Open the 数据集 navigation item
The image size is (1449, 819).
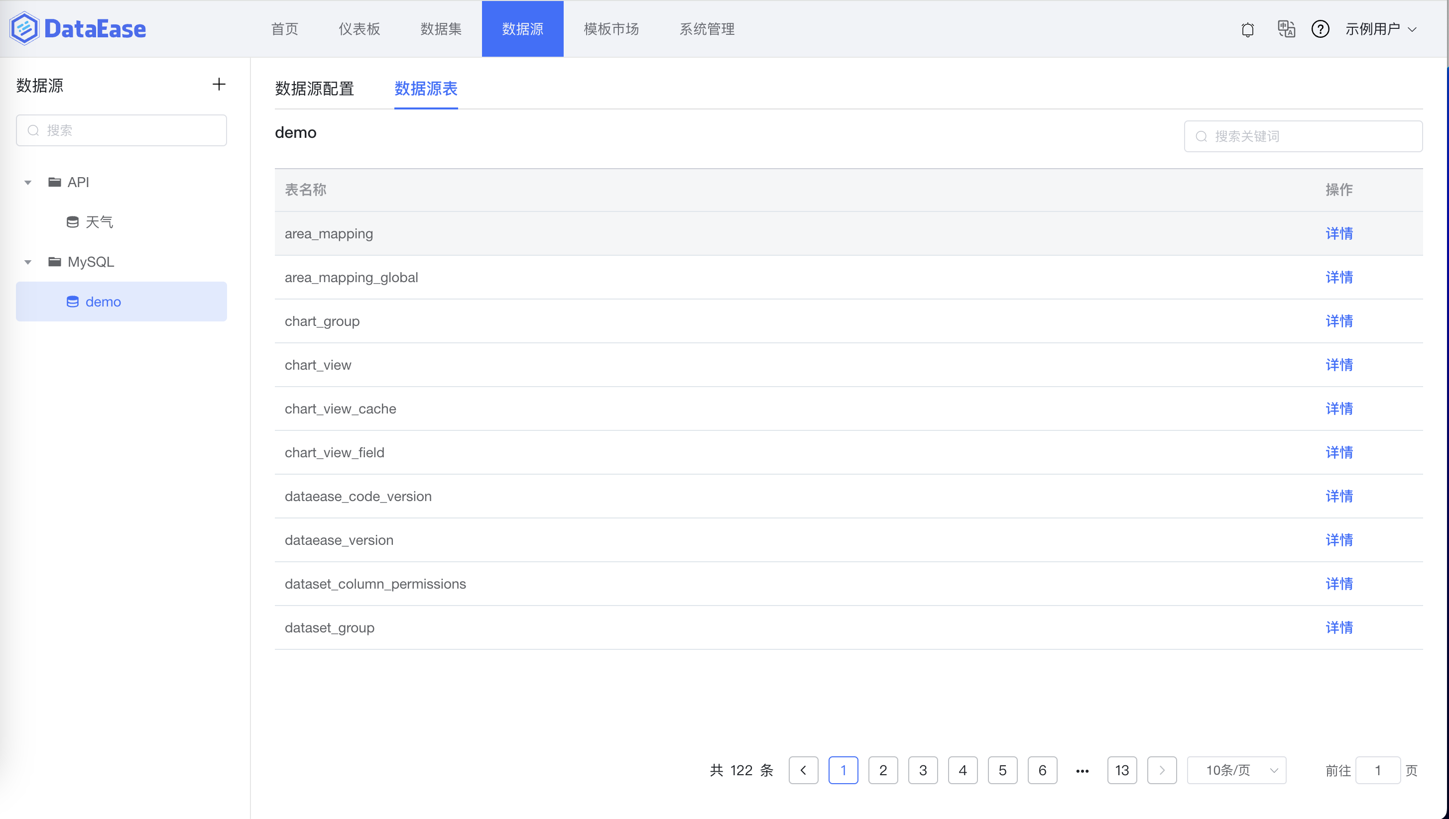441,29
